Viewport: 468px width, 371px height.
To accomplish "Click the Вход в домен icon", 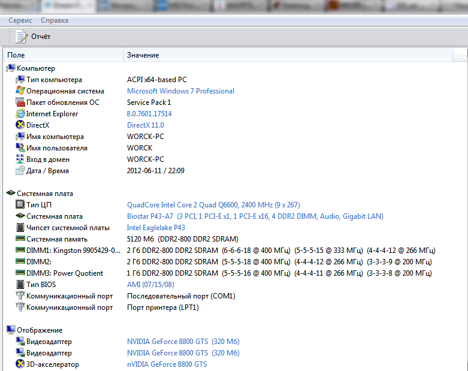I will pyautogui.click(x=20, y=159).
